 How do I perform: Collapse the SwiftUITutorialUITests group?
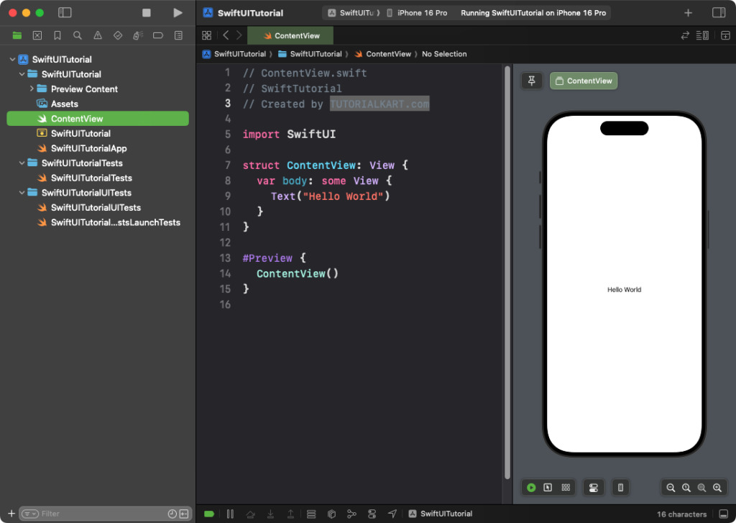tap(22, 193)
